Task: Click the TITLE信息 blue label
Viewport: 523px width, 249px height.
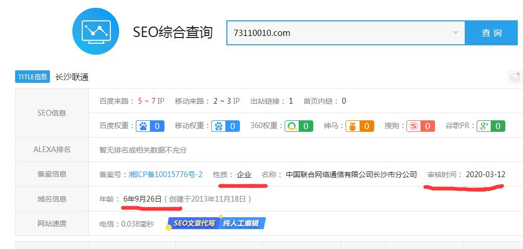Action: pos(33,77)
